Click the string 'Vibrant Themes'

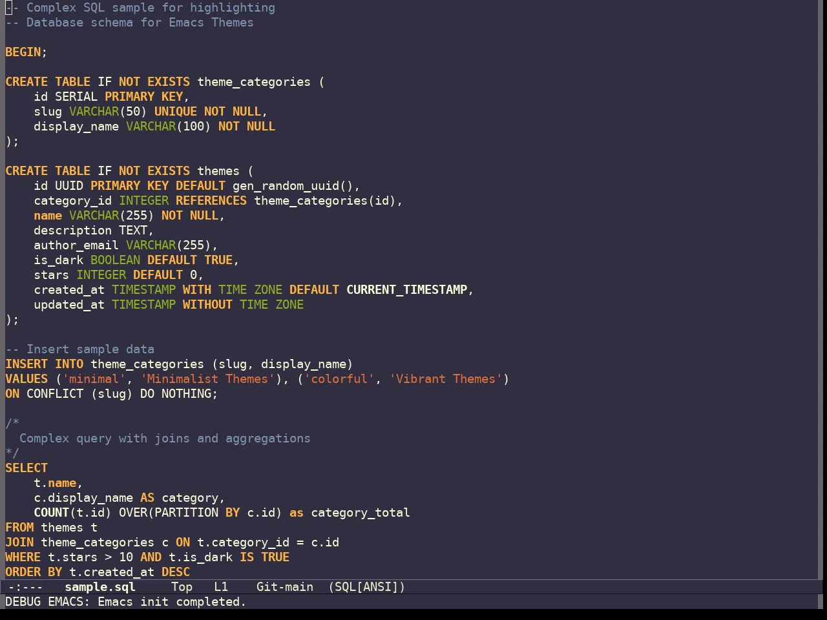click(446, 379)
